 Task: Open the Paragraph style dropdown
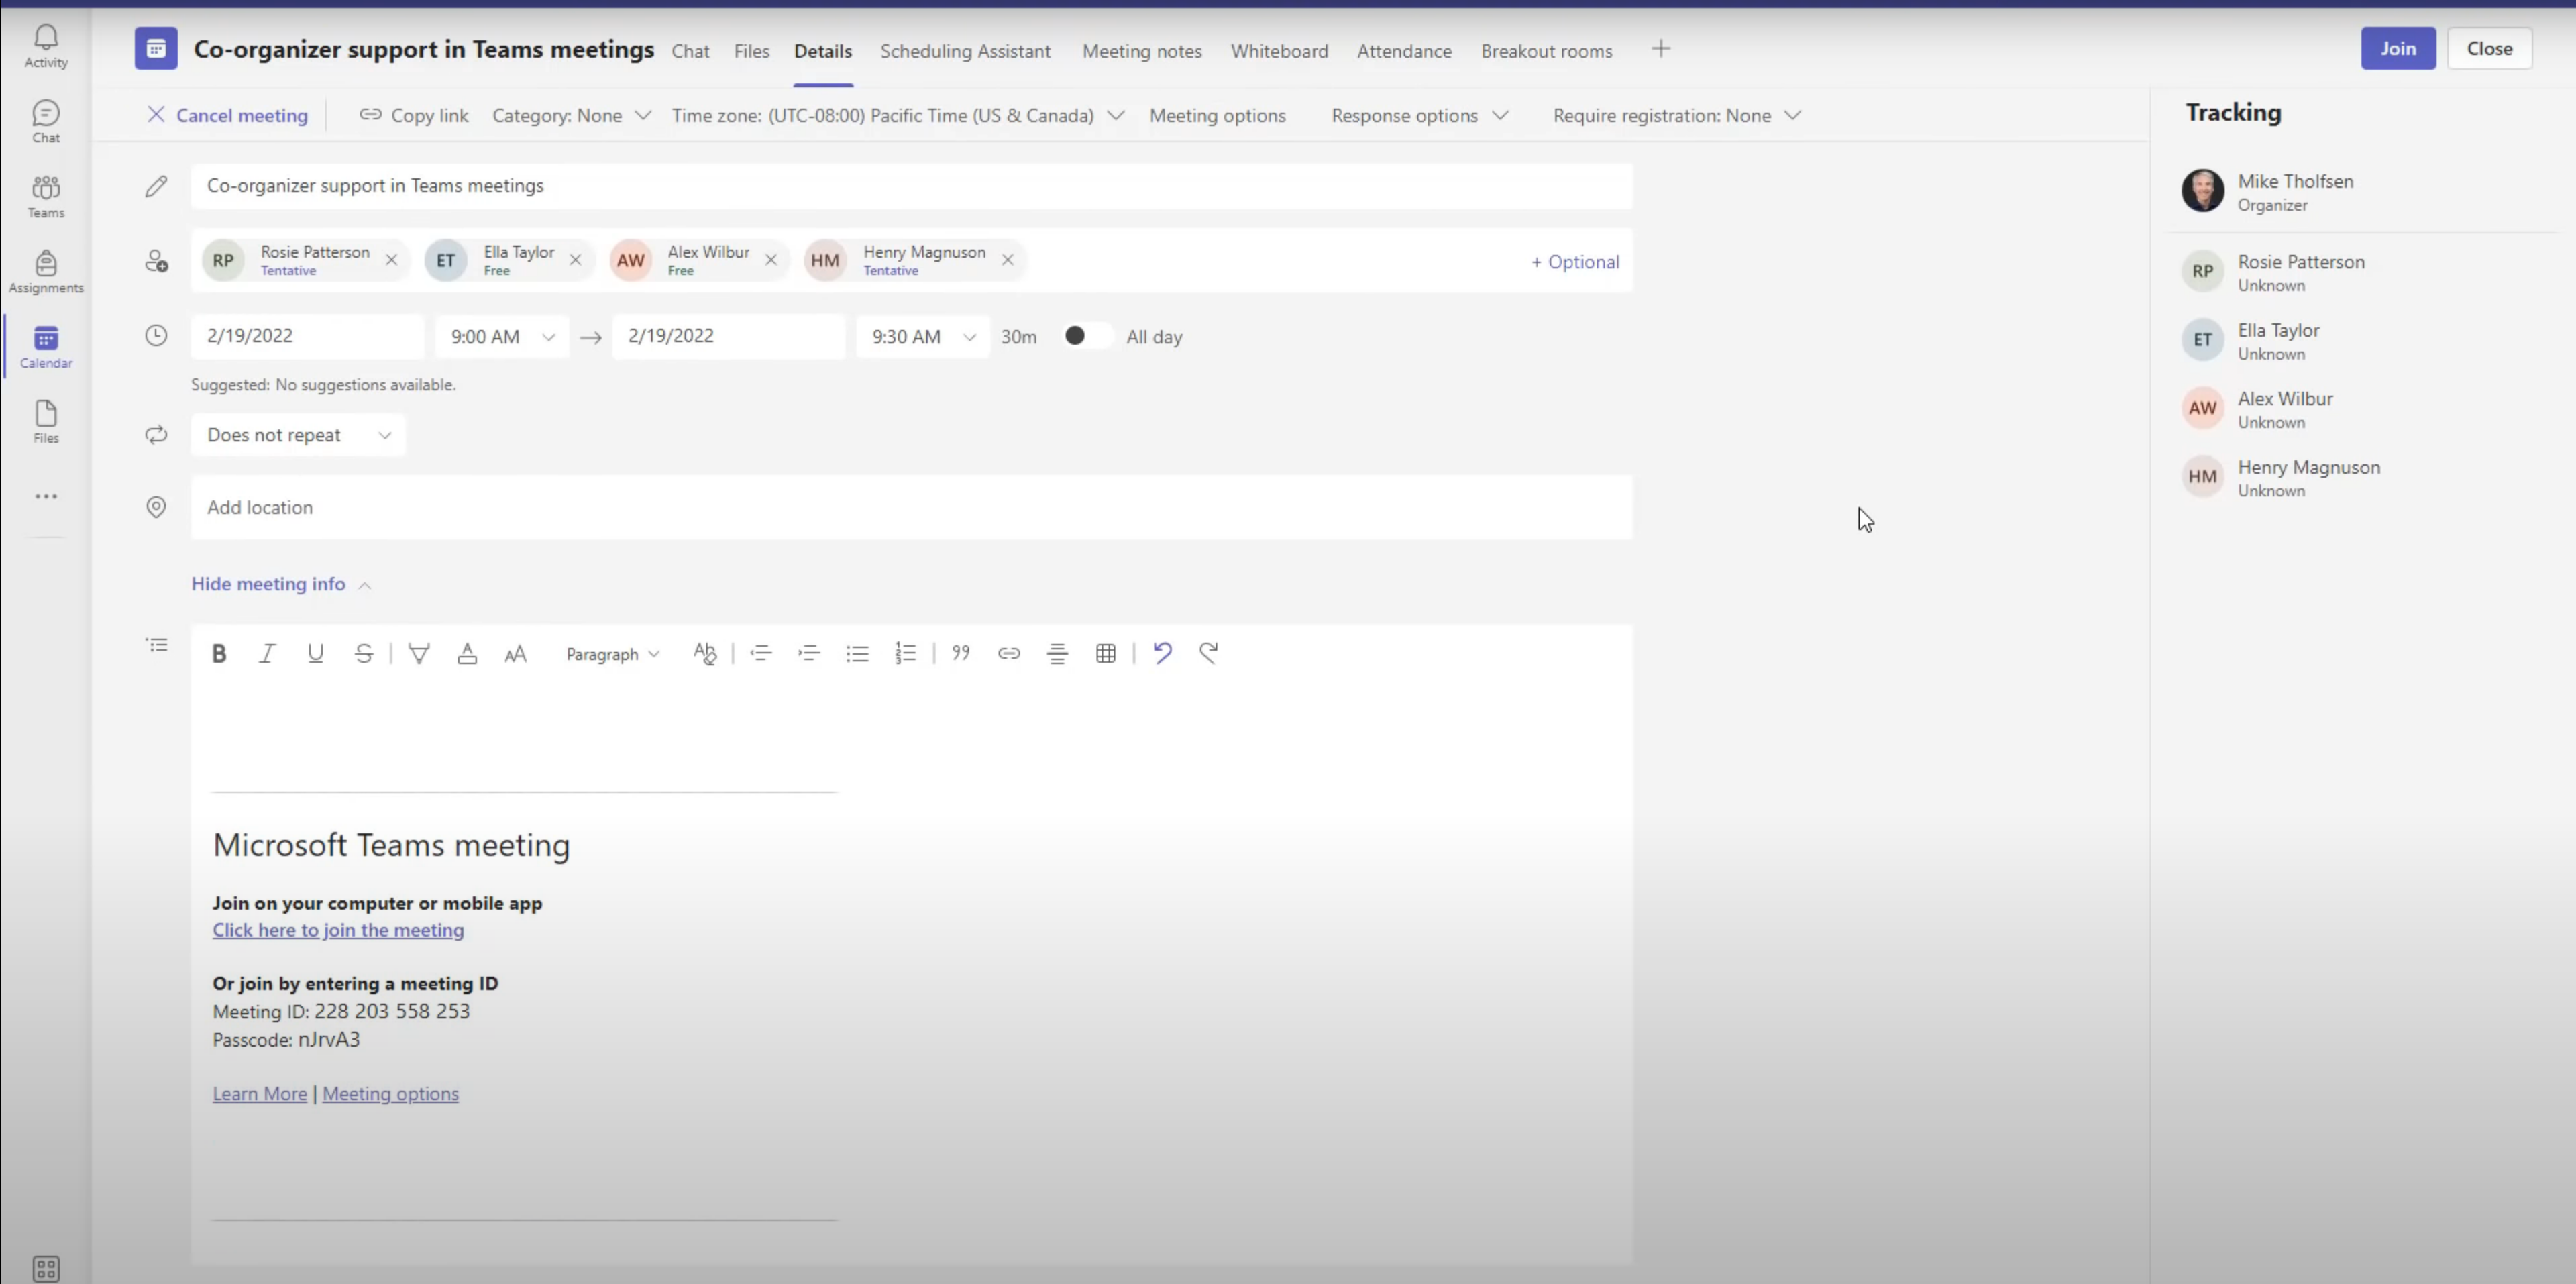(612, 653)
